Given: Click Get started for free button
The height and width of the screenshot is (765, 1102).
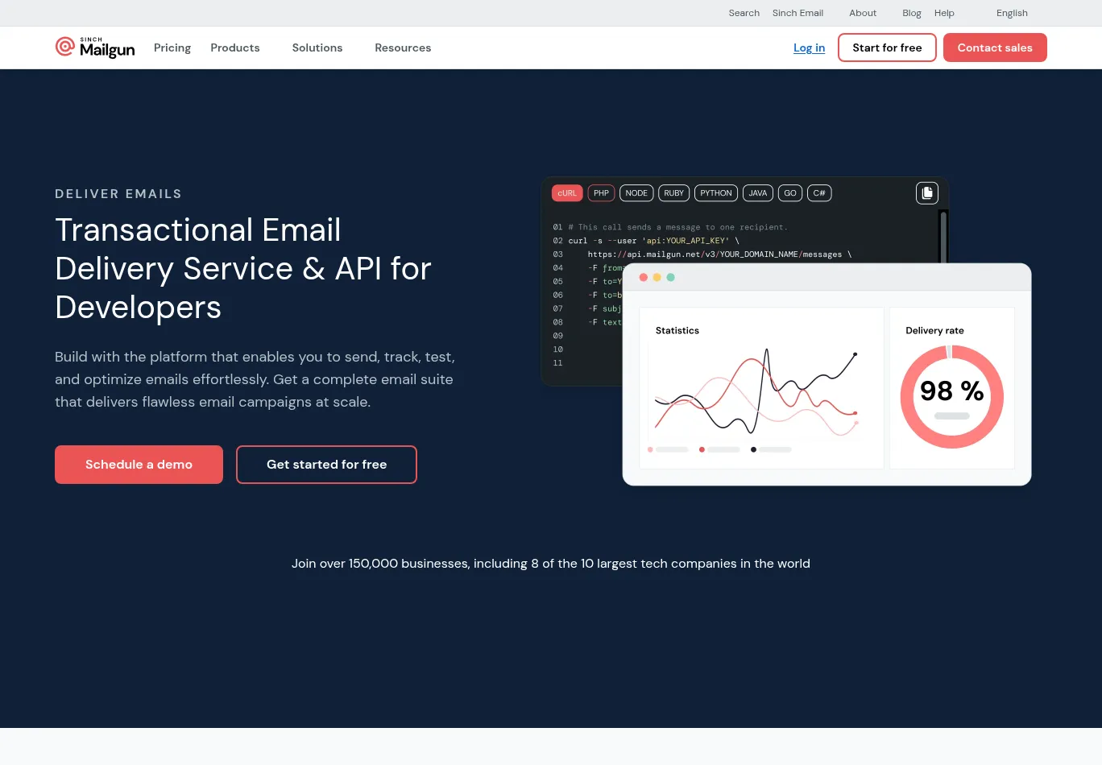Looking at the screenshot, I should click(326, 465).
